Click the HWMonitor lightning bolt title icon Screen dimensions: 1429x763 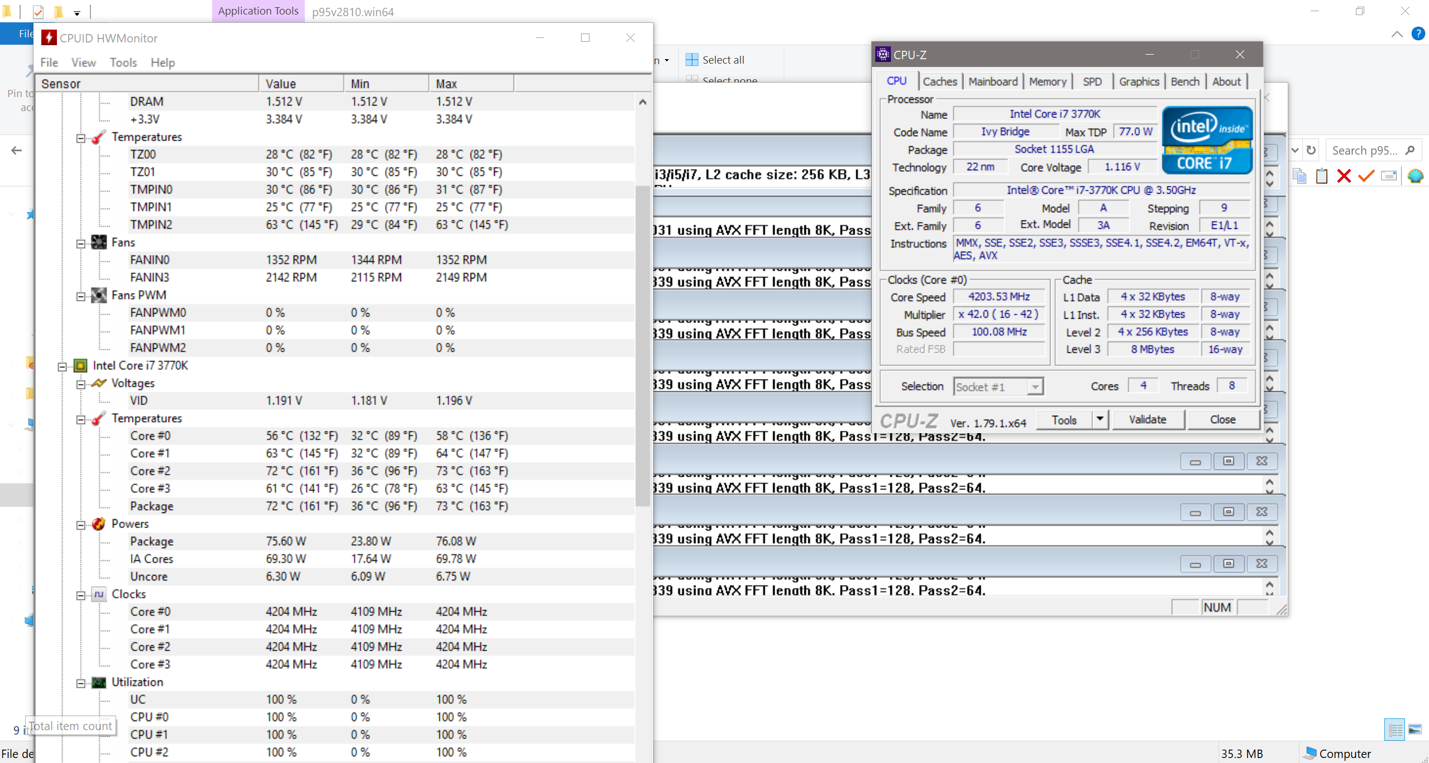49,38
